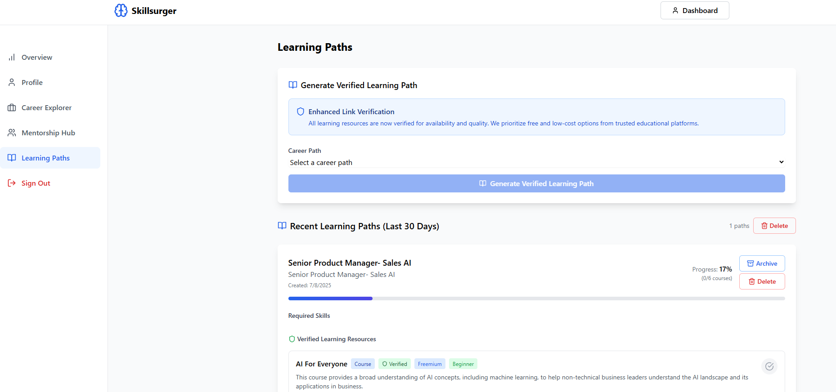Click the book icon beside Recent Learning Paths
The image size is (836, 392).
pyautogui.click(x=282, y=226)
